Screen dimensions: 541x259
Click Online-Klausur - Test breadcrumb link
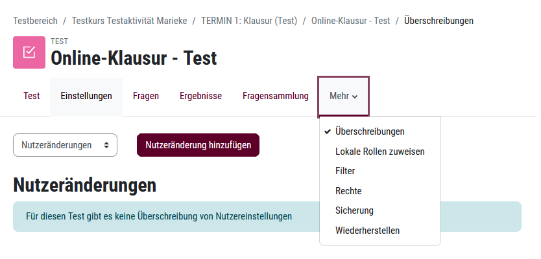click(x=351, y=21)
